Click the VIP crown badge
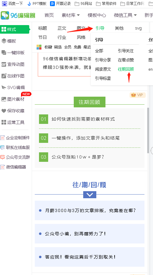 [x=137, y=95]
